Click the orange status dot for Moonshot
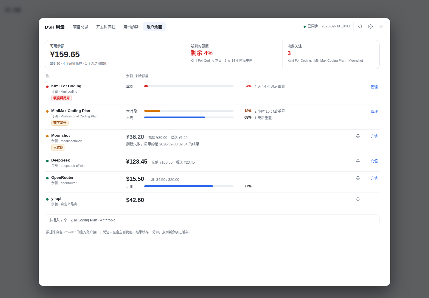The image size is (429, 298). point(47,136)
